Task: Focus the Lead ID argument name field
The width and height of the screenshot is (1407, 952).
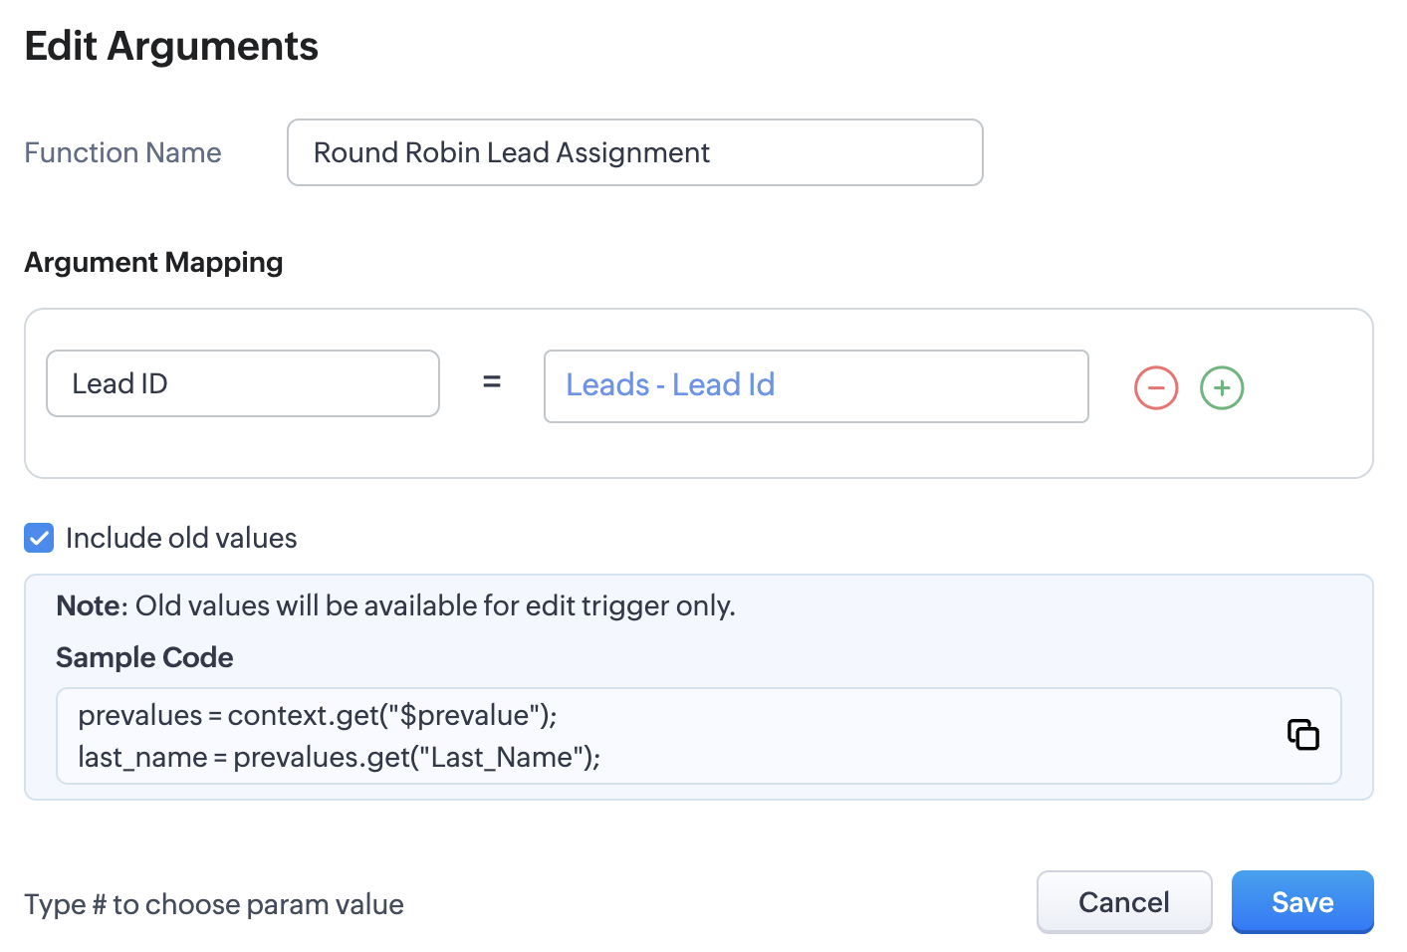Action: click(242, 383)
